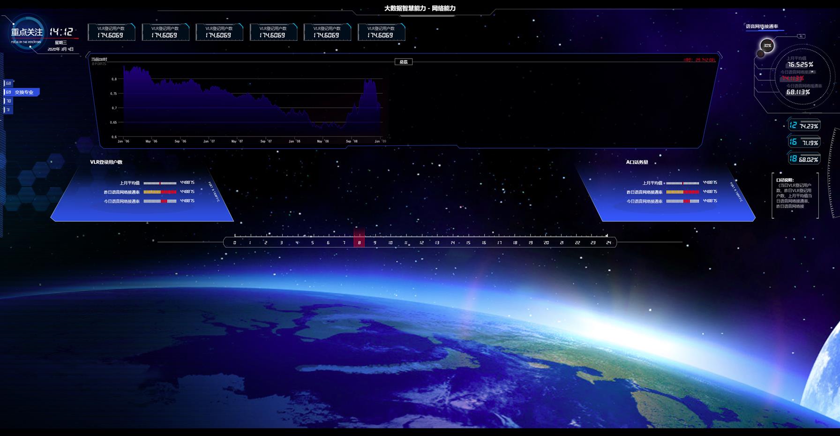Click 今日语音网络接通率 bar in VLR登录用户数 panel

[160, 201]
